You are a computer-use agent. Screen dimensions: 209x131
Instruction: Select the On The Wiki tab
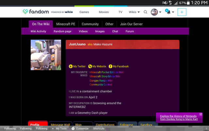click(x=41, y=24)
